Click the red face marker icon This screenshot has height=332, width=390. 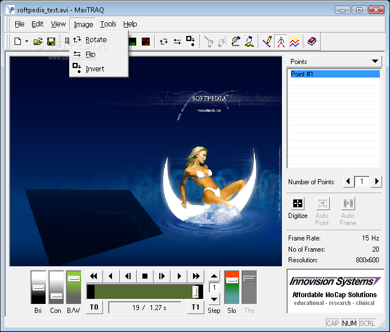[146, 42]
